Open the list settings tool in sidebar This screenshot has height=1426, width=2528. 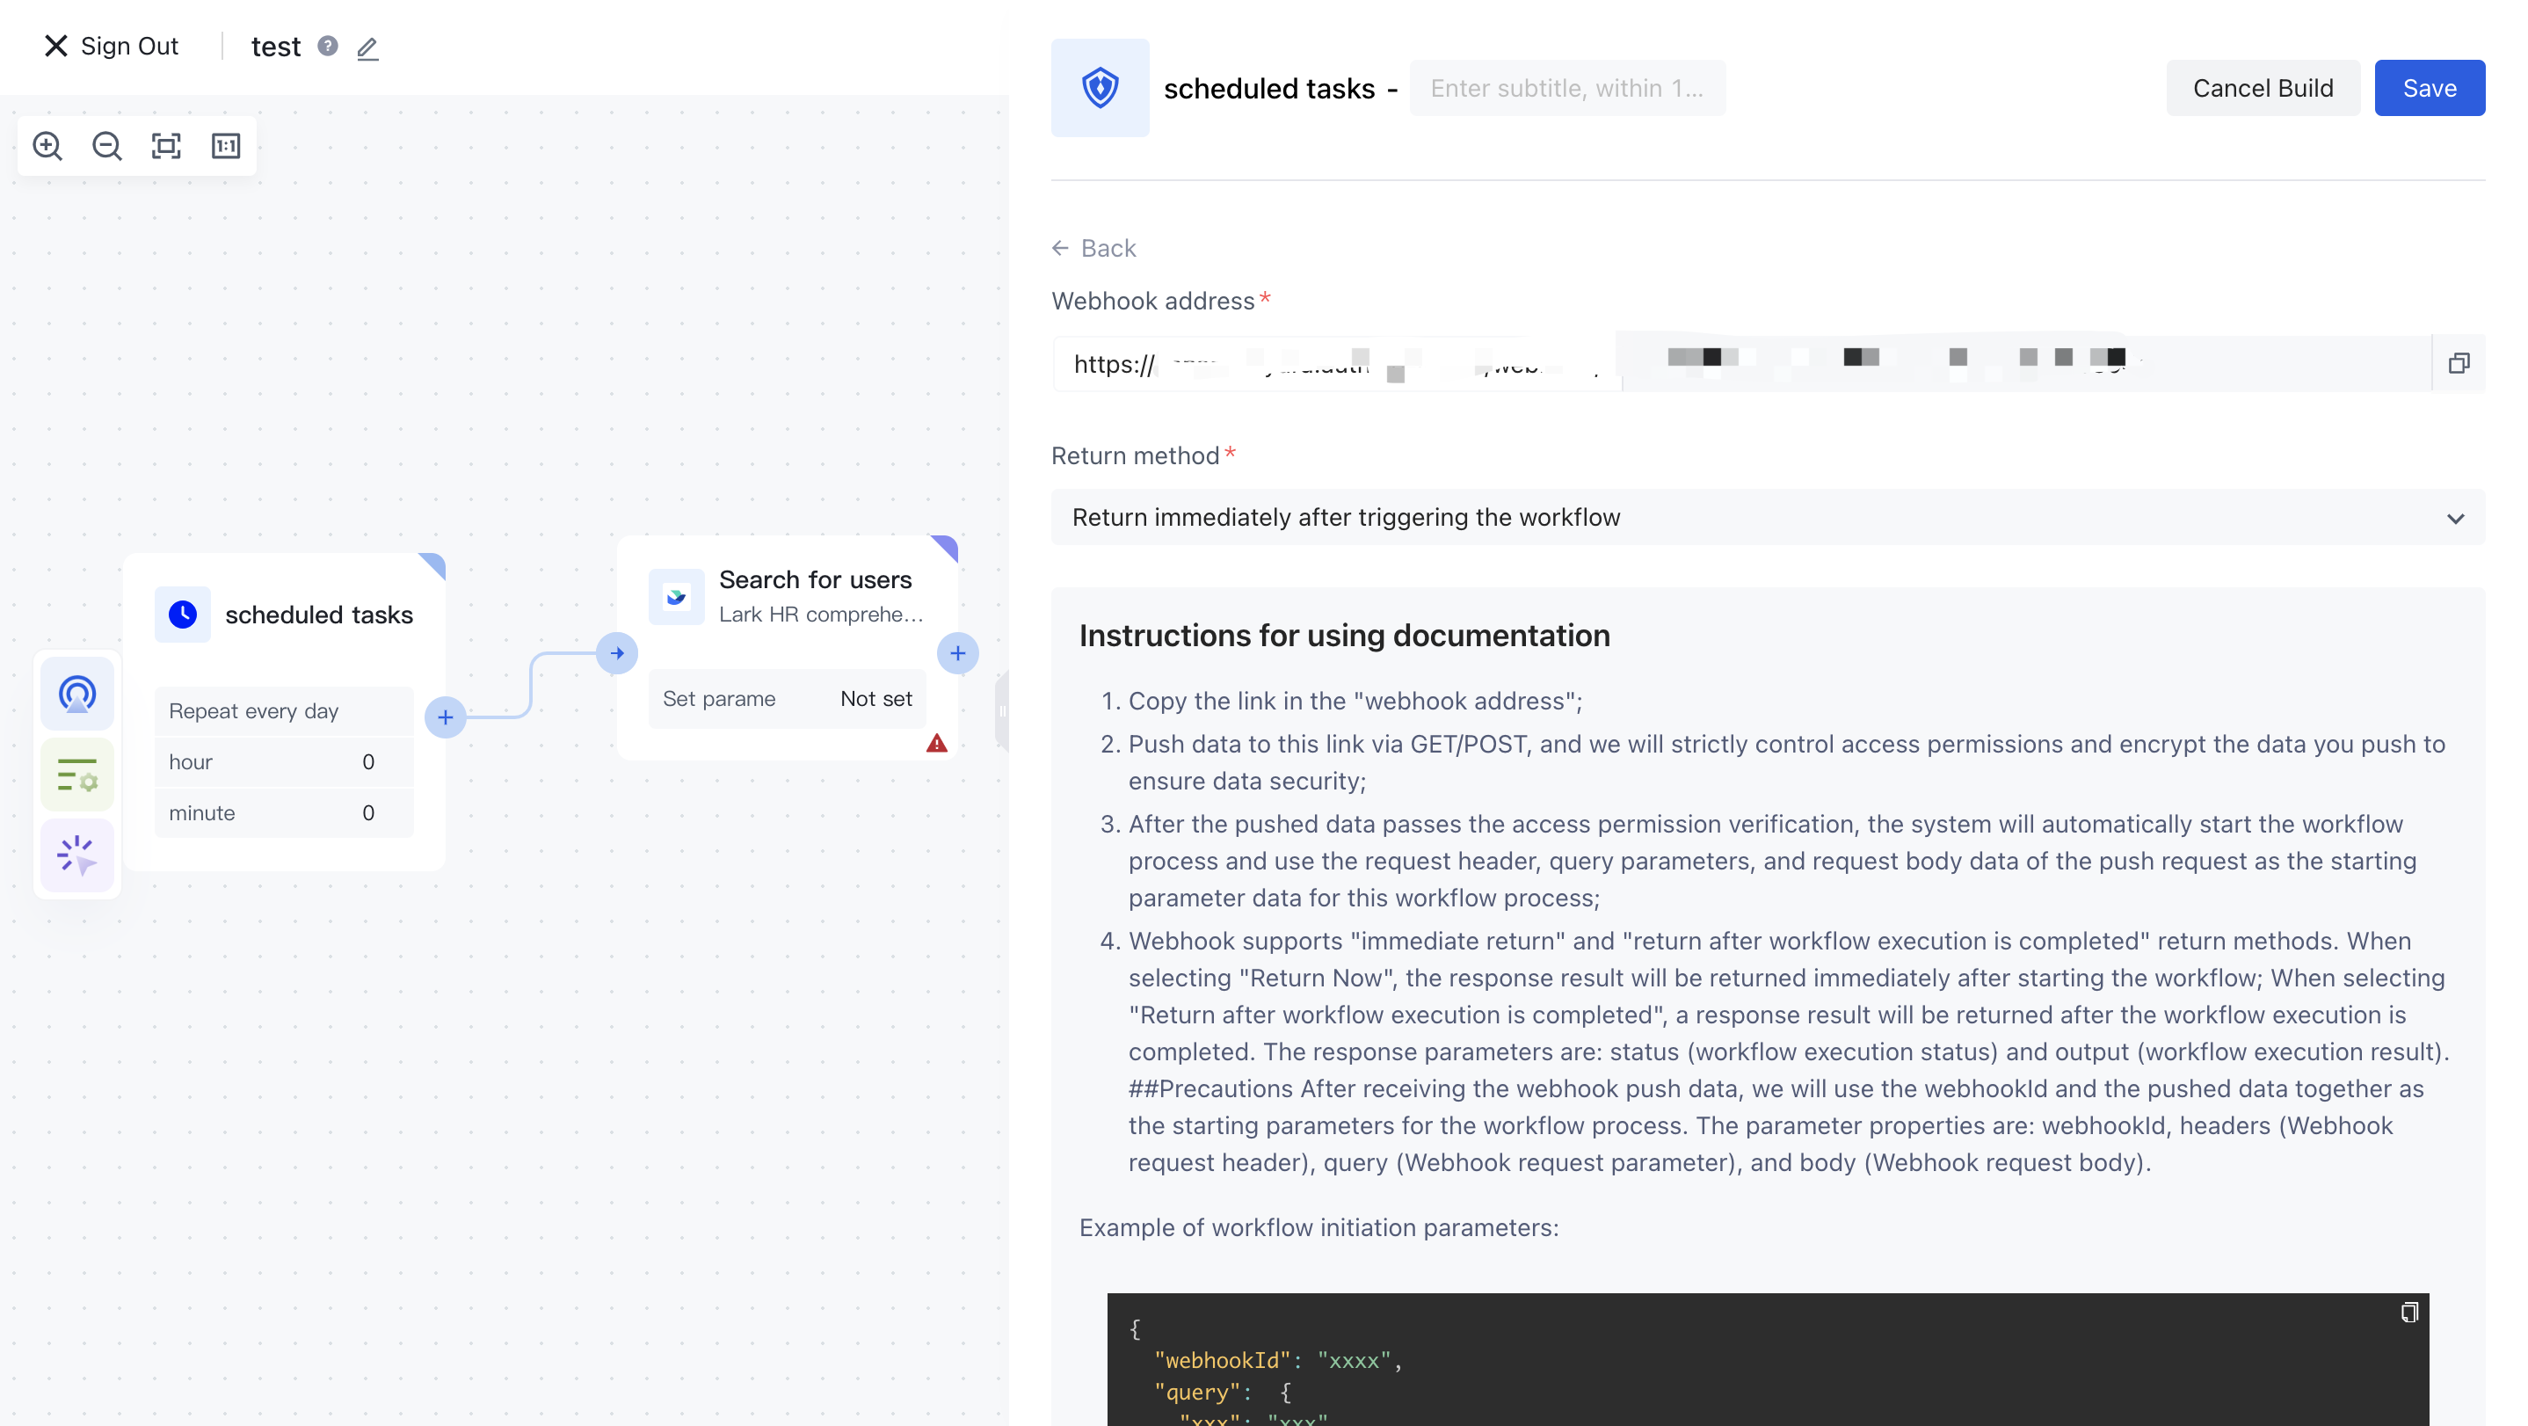[76, 774]
